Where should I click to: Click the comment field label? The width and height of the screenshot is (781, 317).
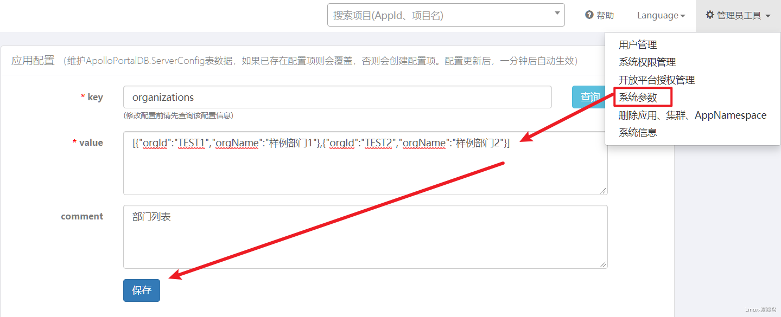82,216
